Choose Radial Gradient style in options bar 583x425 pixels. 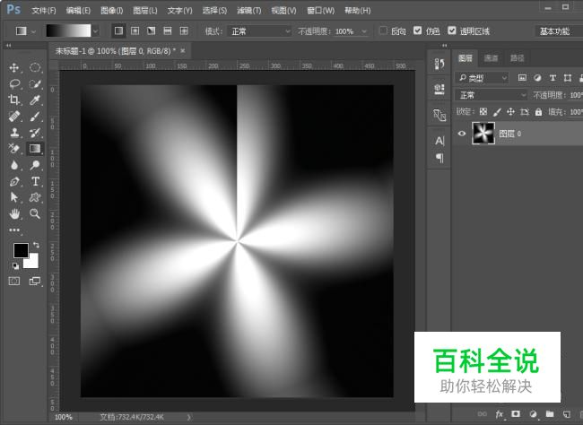click(135, 30)
